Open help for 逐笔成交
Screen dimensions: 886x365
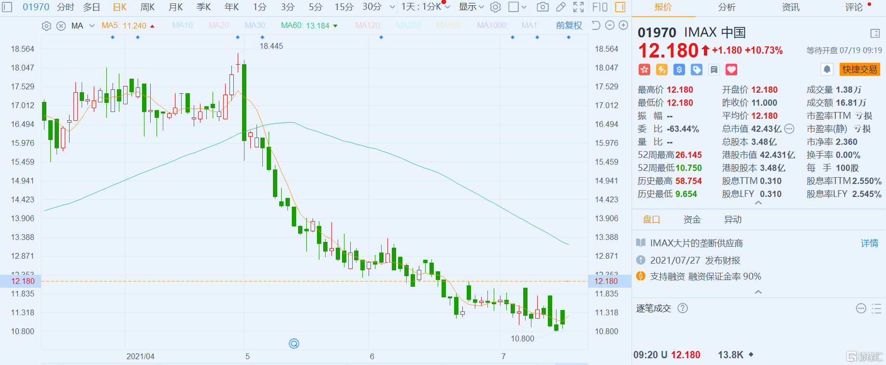[x=683, y=308]
